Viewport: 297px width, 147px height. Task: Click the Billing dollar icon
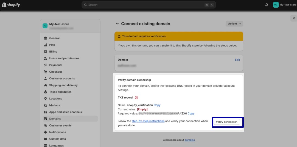(46, 52)
